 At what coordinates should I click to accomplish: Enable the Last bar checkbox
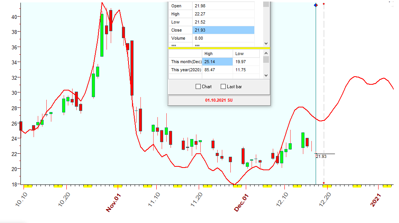(223, 87)
